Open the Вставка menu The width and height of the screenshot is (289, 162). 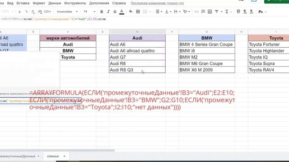click(x=23, y=3)
